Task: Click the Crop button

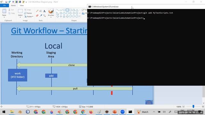Action: coord(28,10)
